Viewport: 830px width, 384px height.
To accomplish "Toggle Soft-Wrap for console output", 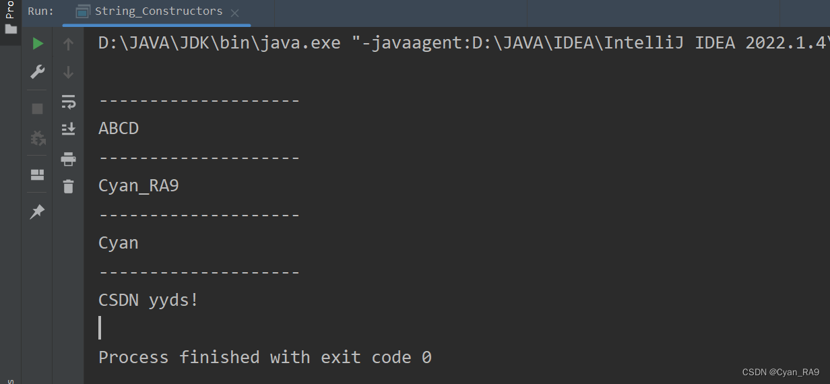I will click(x=68, y=102).
